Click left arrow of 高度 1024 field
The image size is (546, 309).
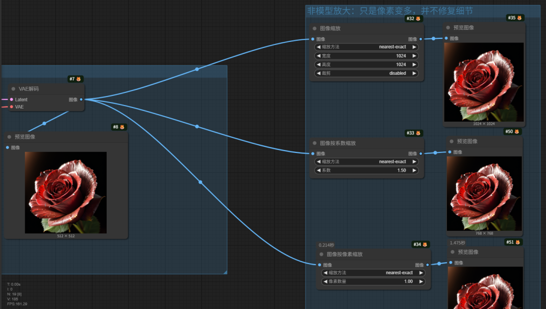click(x=318, y=64)
